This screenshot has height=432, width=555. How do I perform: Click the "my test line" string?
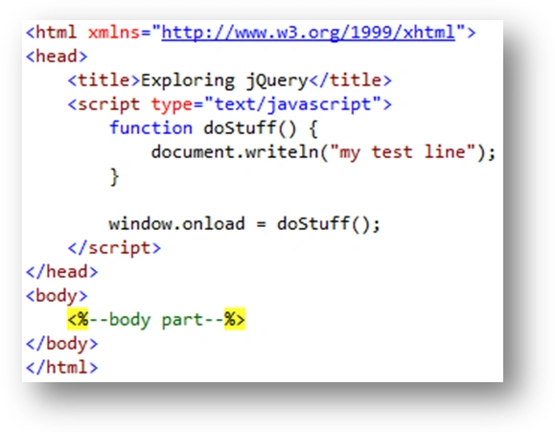[x=402, y=152]
